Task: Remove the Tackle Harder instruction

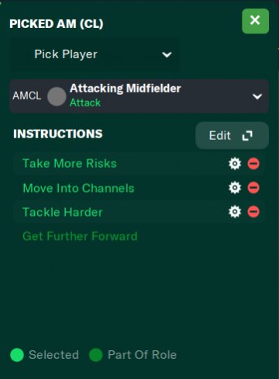Action: pyautogui.click(x=253, y=212)
